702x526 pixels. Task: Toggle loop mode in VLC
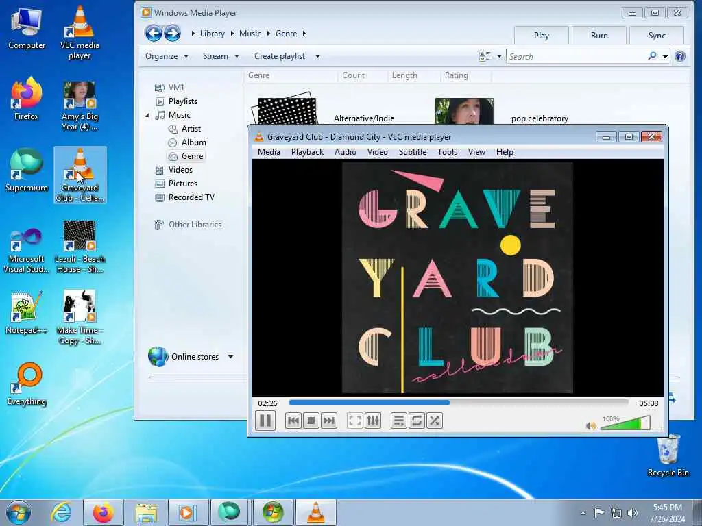point(416,421)
